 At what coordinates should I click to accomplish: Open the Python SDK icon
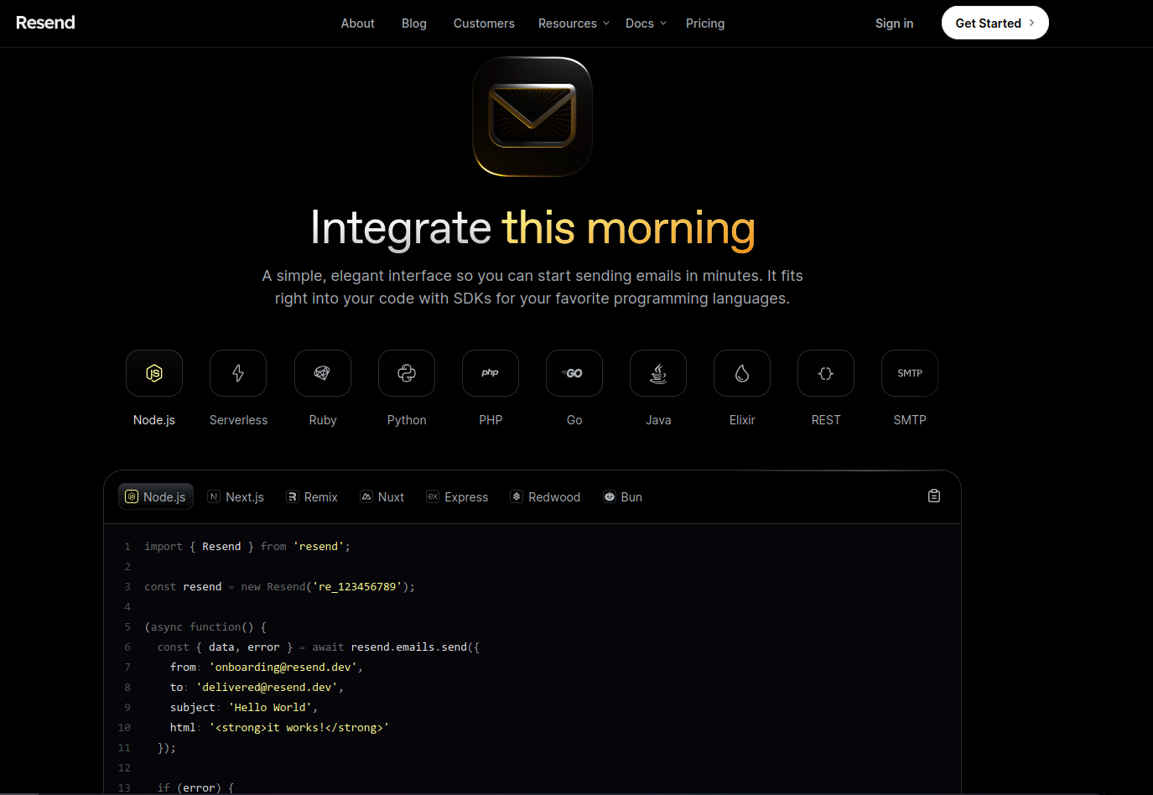tap(406, 372)
